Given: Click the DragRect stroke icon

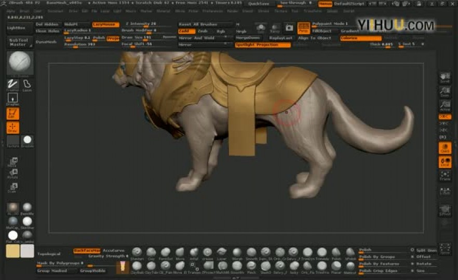Looking at the screenshot, I should (12, 99).
